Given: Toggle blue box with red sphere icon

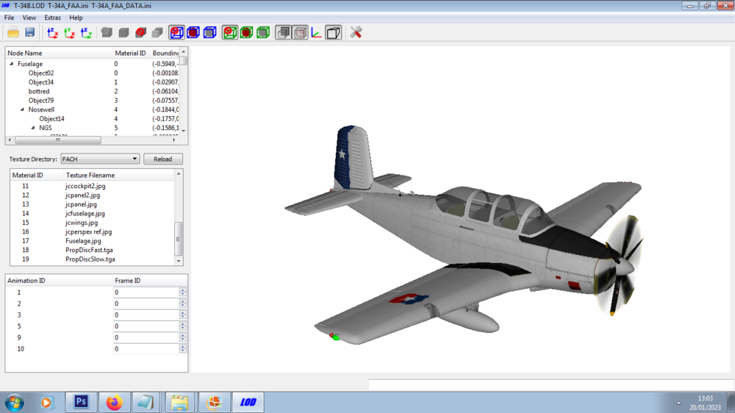Looking at the screenshot, I should 193,32.
